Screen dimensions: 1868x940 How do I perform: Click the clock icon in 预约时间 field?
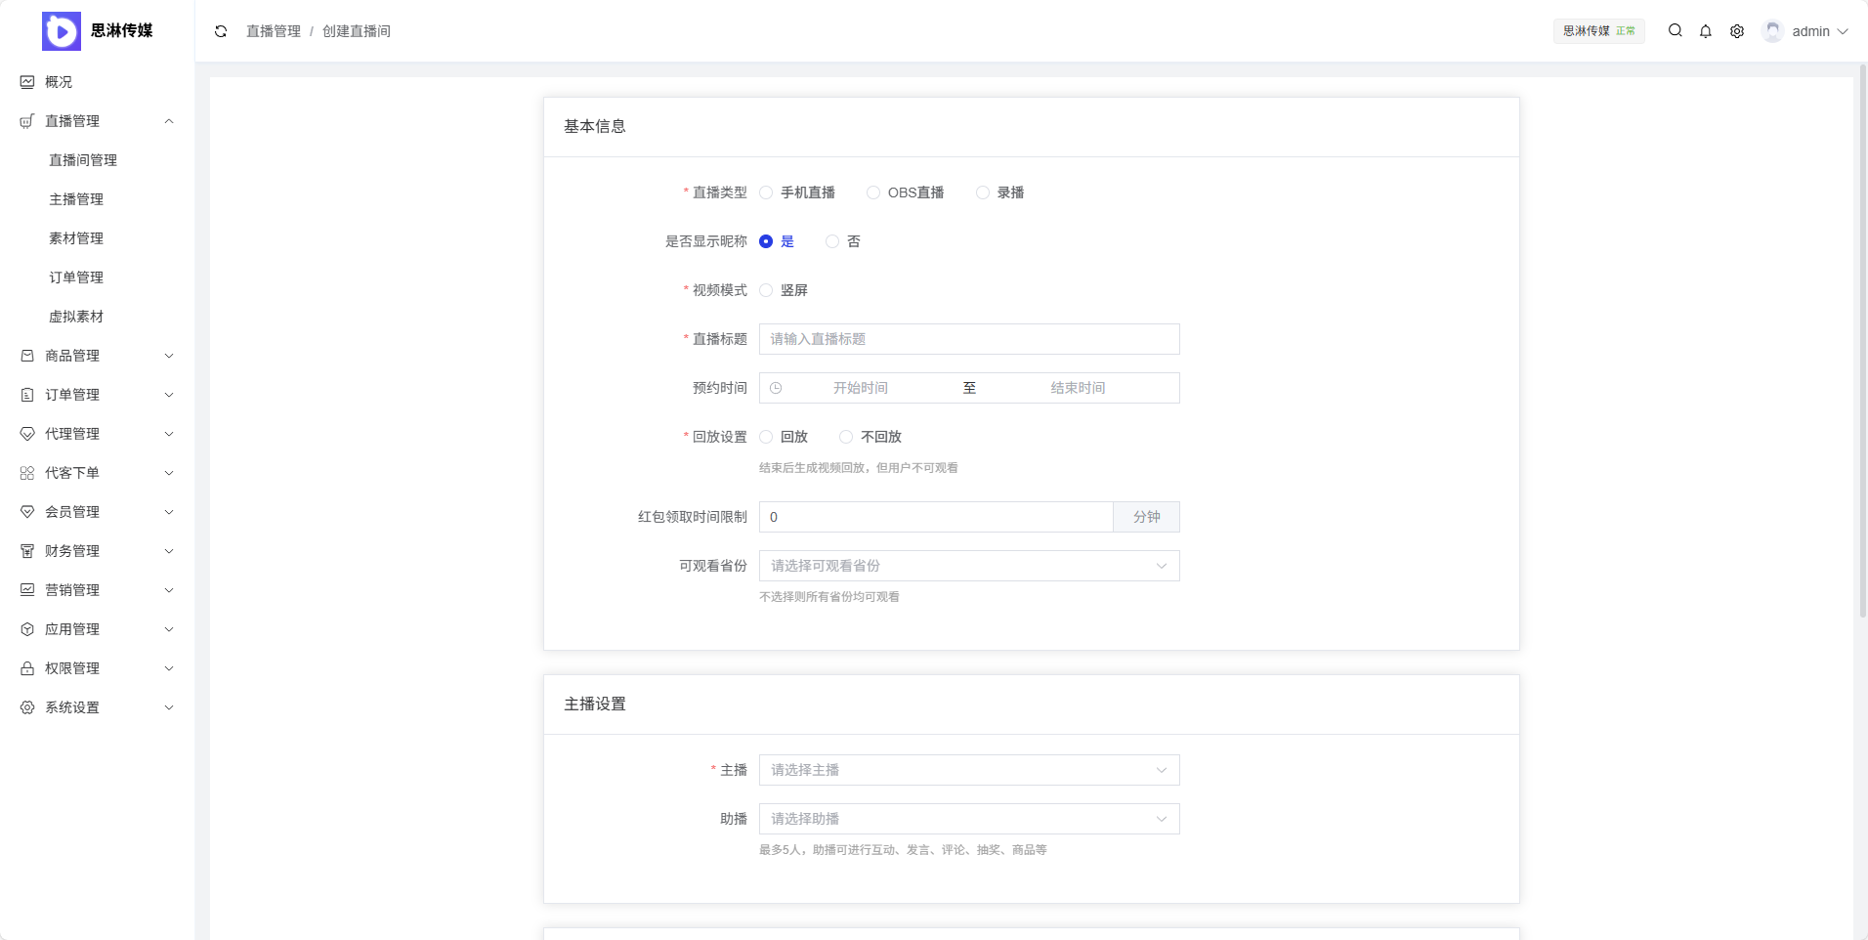click(x=775, y=387)
